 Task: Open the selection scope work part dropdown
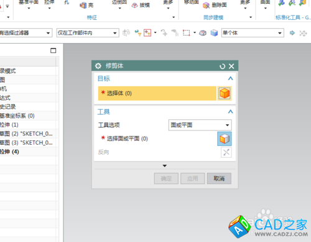coord(88,33)
